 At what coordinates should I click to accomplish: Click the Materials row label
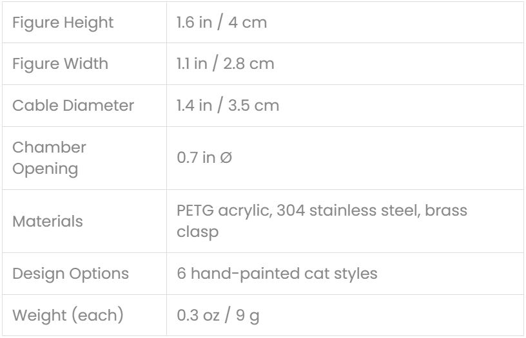[48, 221]
